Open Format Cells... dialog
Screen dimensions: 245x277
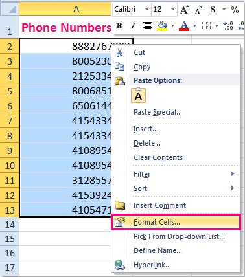(176, 222)
